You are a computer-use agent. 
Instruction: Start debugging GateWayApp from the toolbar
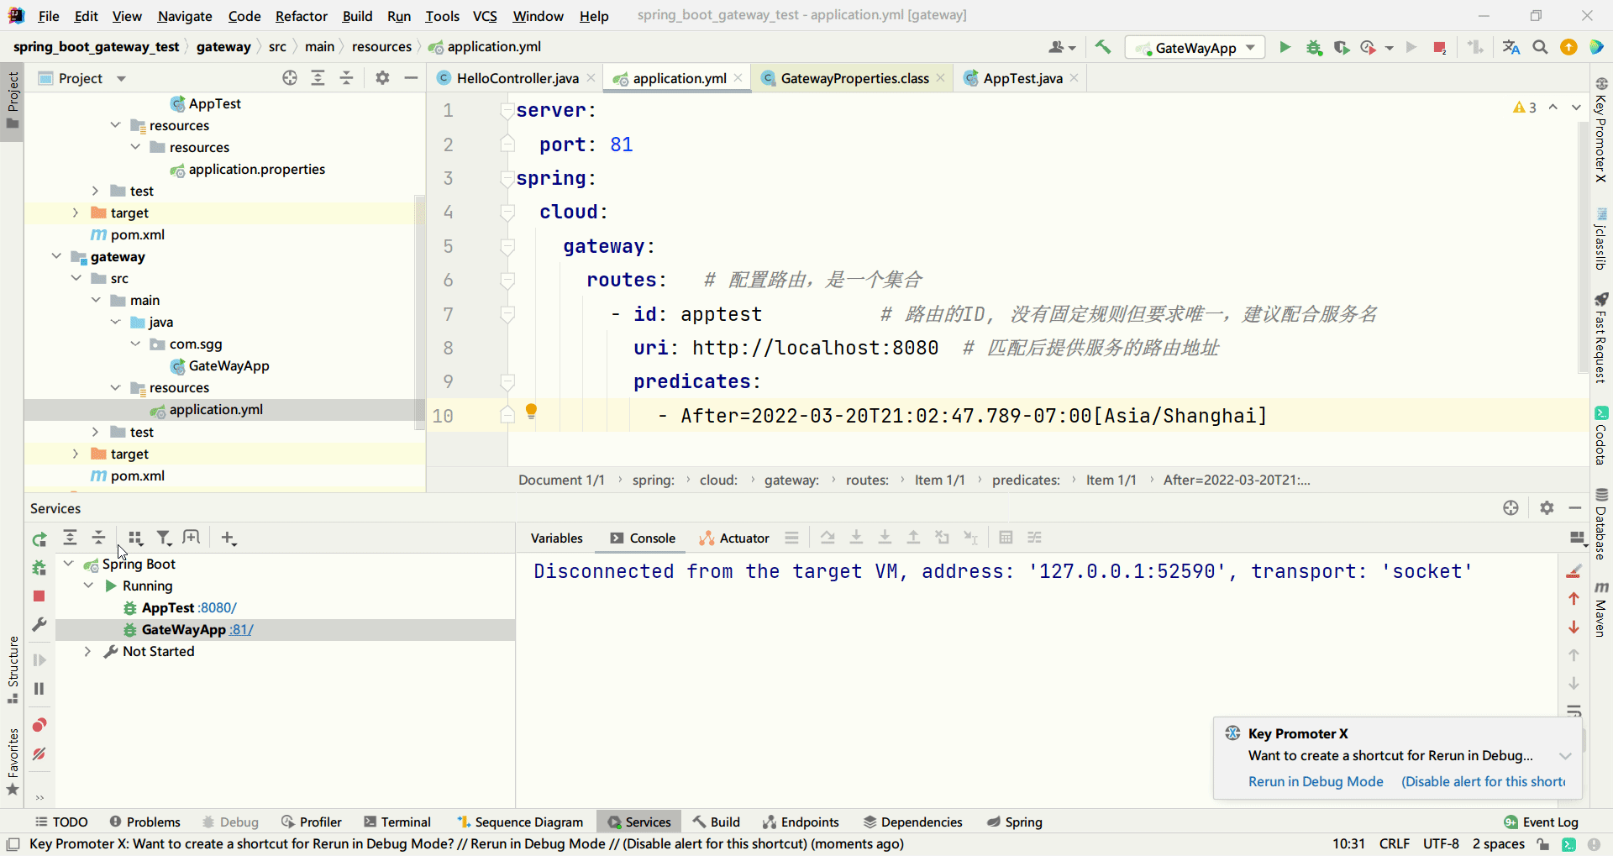[x=1314, y=48]
